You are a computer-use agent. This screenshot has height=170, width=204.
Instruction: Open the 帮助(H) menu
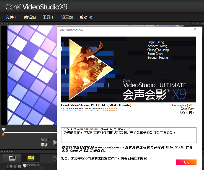(x=86, y=17)
